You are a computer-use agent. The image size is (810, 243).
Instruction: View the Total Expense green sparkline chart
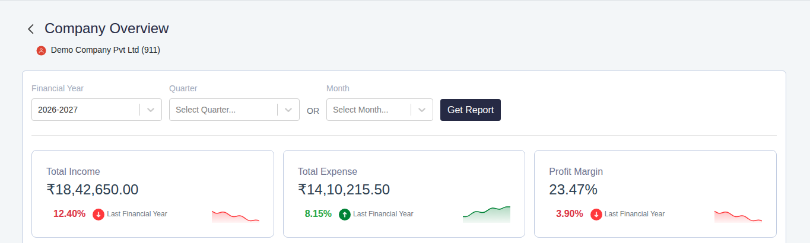pos(487,215)
